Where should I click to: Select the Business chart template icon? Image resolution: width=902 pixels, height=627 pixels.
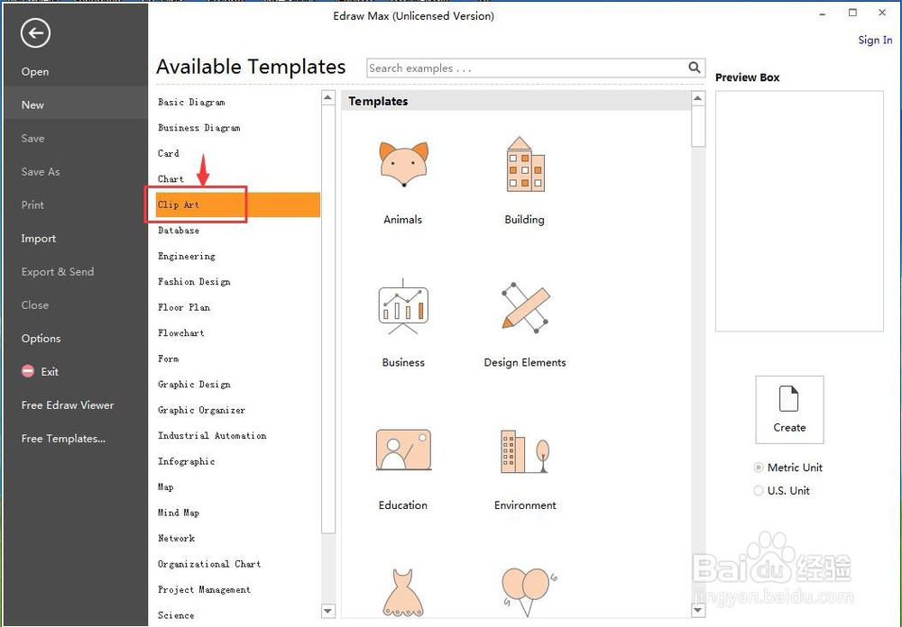click(x=403, y=306)
